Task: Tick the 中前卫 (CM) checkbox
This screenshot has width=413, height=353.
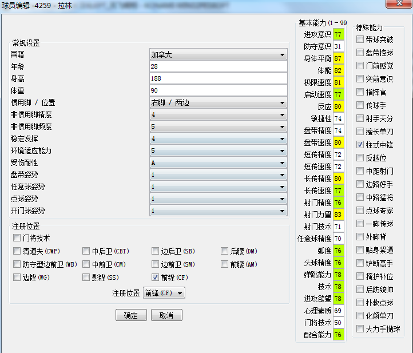Action: [x=86, y=264]
